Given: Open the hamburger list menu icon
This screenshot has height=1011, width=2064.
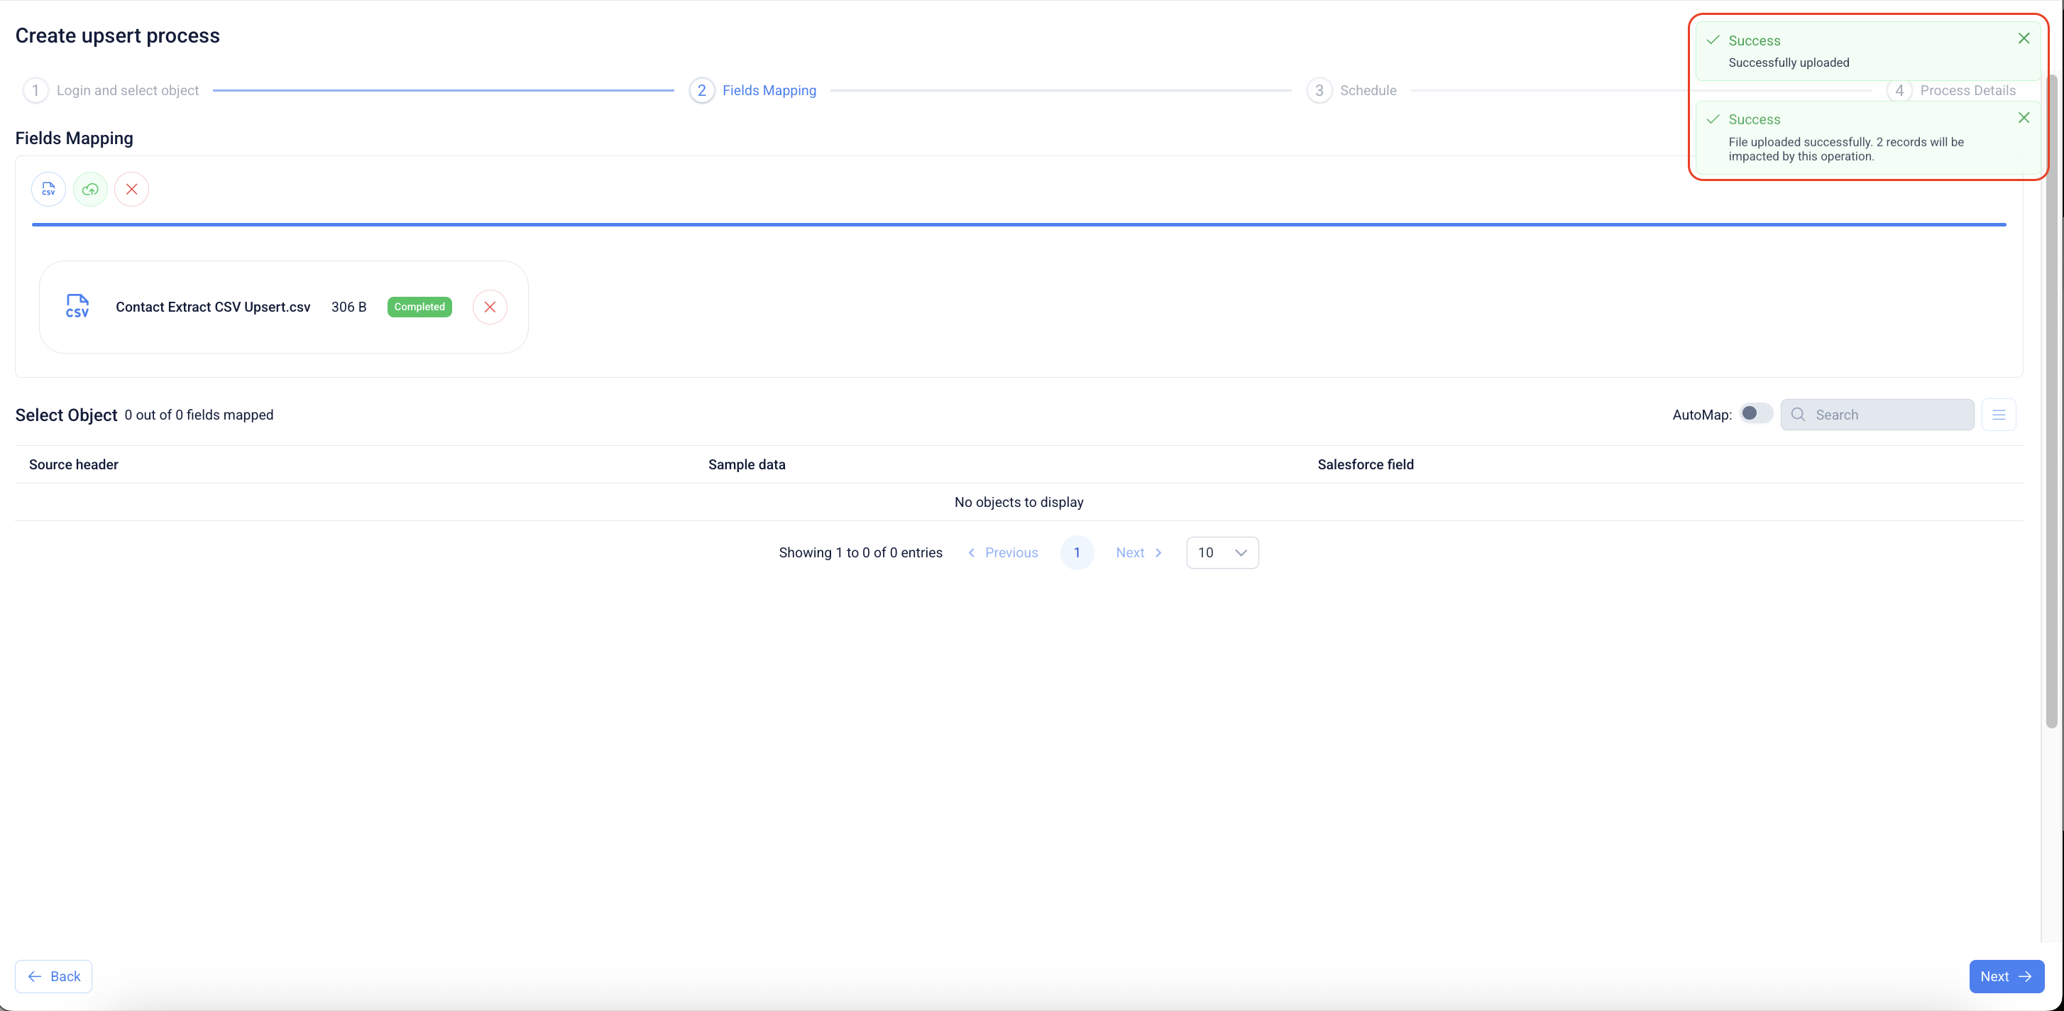Looking at the screenshot, I should pos(1998,415).
